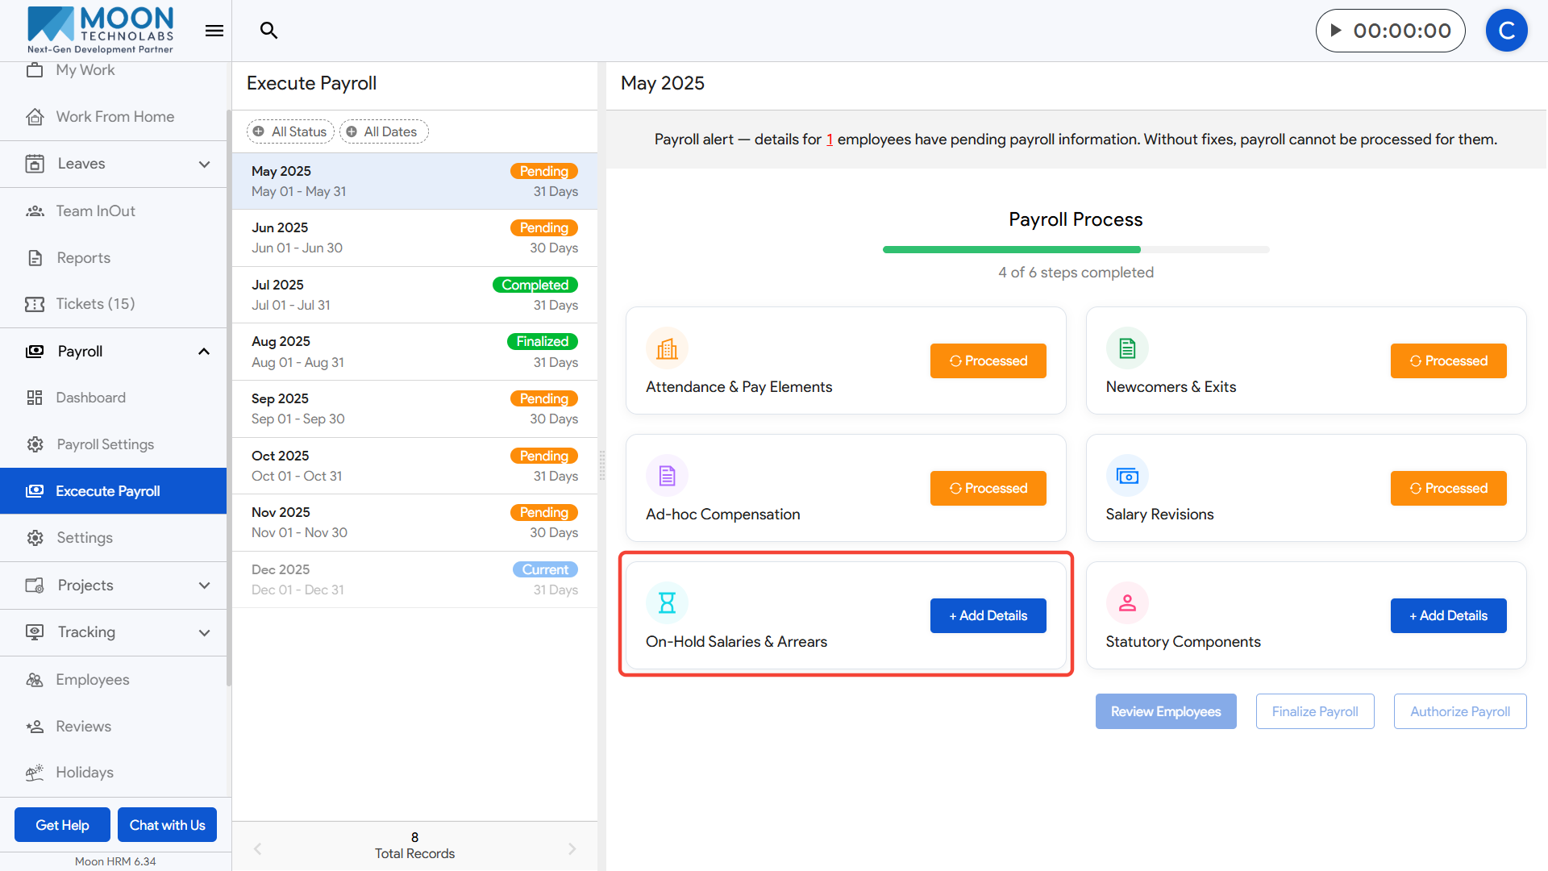Click the hamburger menu icon
Screen dimensions: 1548x871
pyautogui.click(x=214, y=31)
